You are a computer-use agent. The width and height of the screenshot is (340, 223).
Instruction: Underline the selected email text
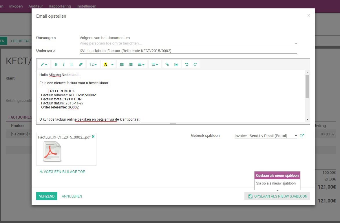(x=71, y=64)
